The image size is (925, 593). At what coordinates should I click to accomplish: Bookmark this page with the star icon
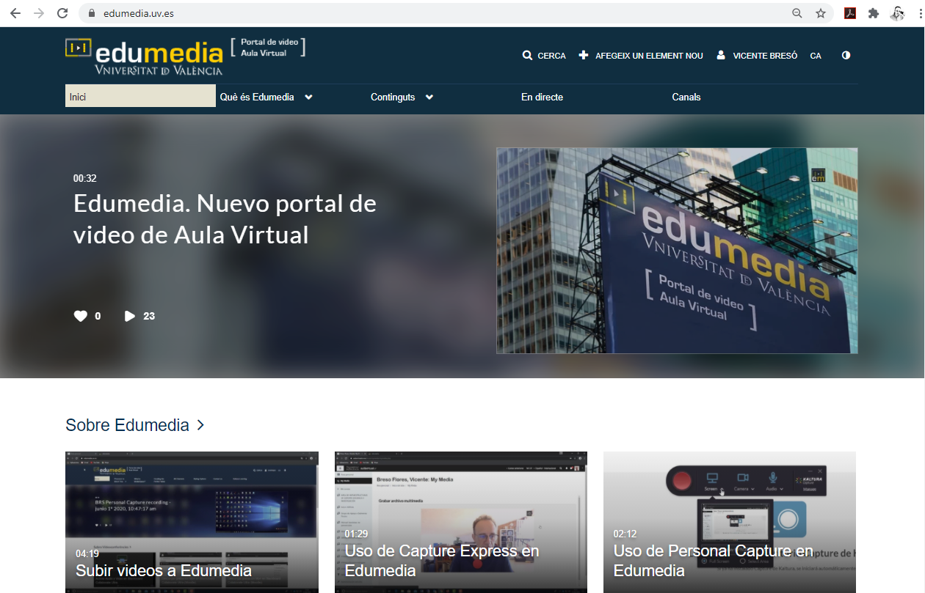[820, 13]
